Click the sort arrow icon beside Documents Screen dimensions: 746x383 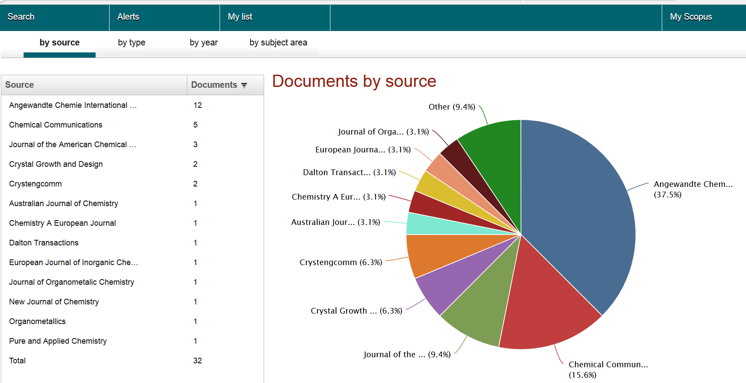[244, 85]
